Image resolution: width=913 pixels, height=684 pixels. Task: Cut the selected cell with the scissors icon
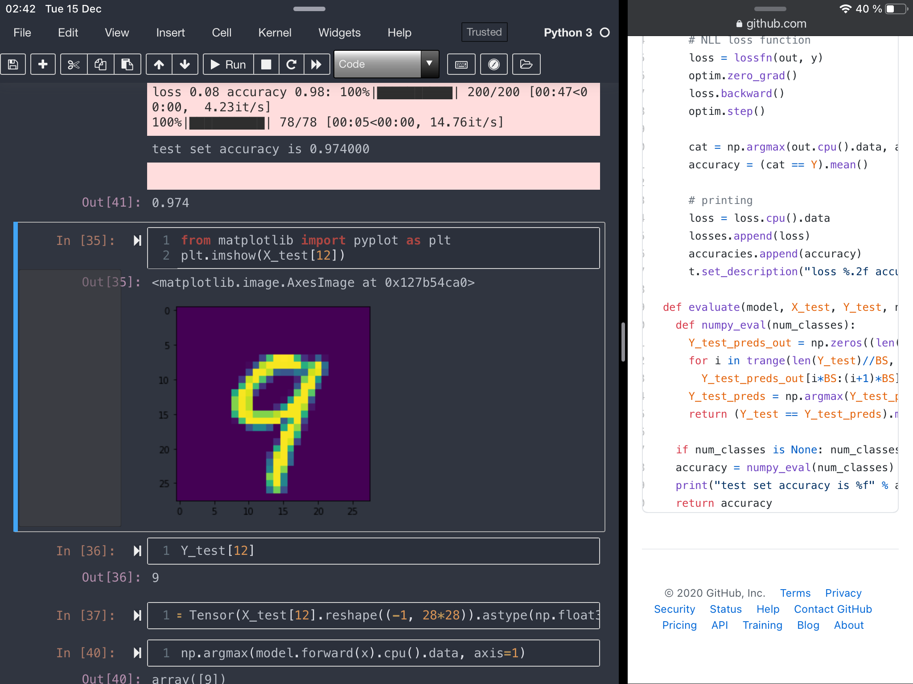[x=74, y=64]
